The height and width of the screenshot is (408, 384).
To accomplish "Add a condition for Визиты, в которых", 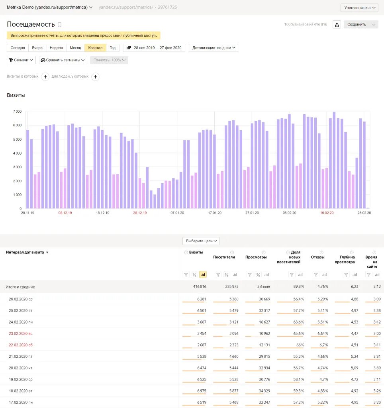I will (45, 76).
